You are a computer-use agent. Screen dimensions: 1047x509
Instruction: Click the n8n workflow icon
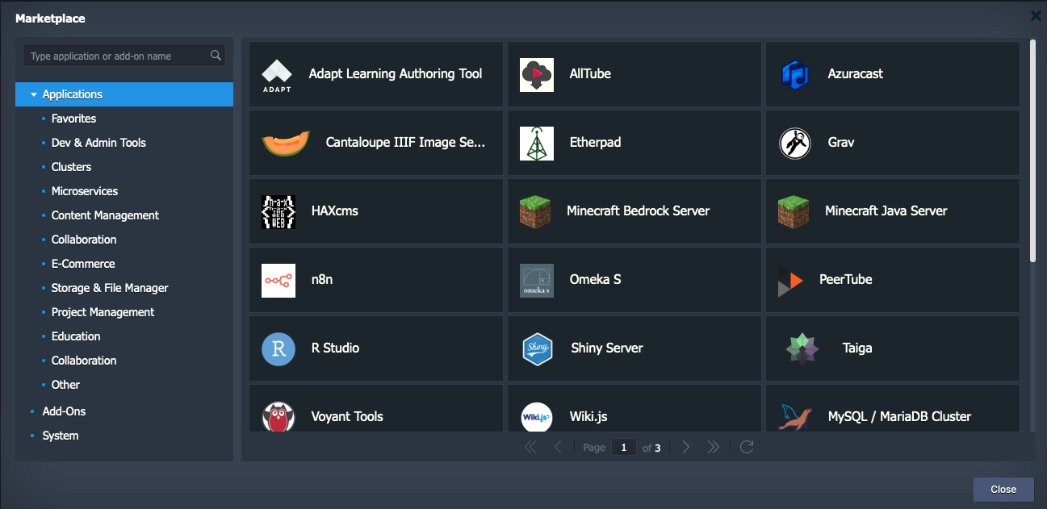tap(279, 280)
